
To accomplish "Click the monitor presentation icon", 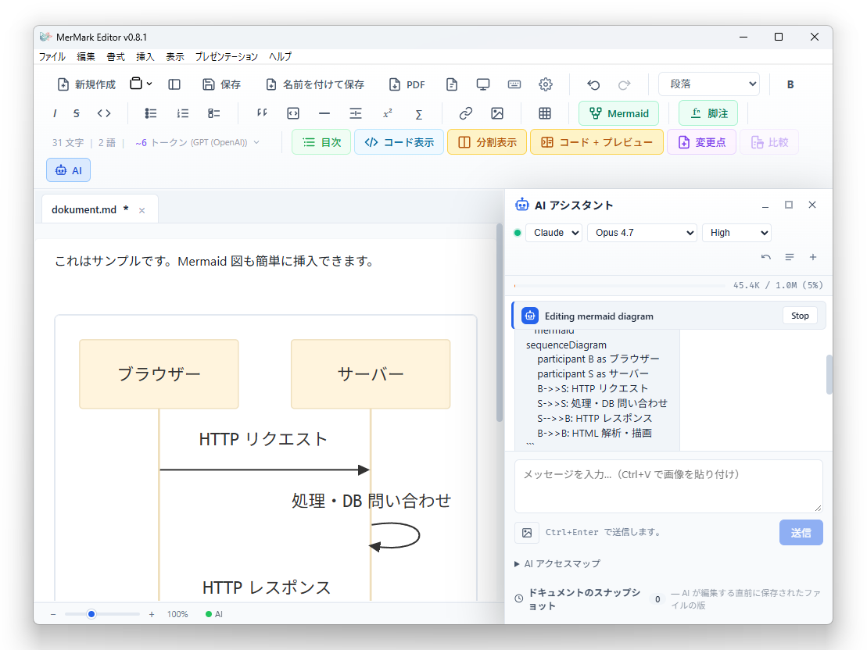I will (x=482, y=84).
